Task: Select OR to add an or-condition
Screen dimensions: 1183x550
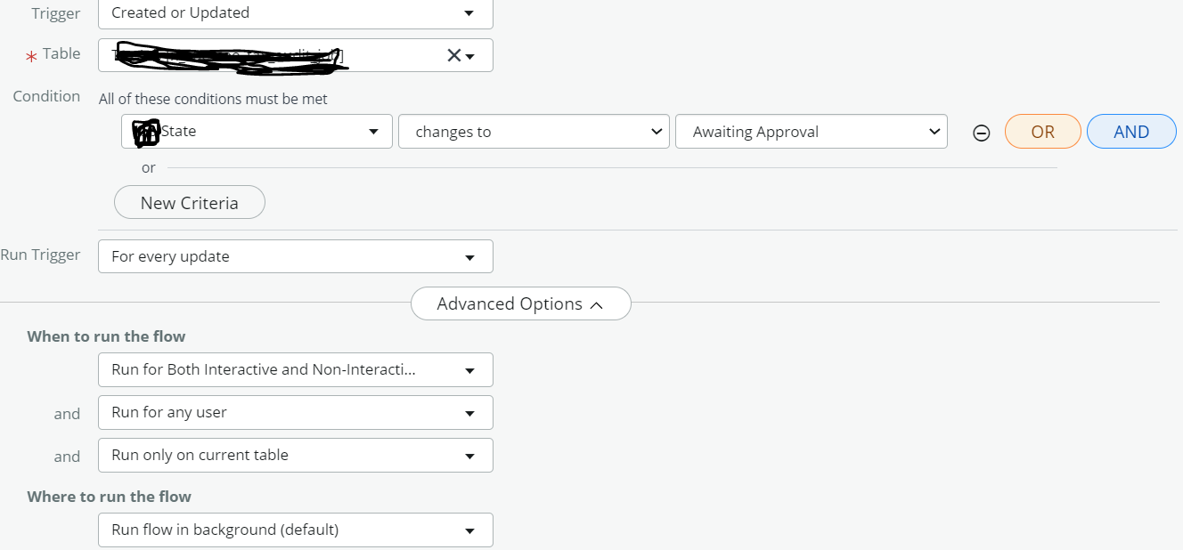Action: point(1042,131)
